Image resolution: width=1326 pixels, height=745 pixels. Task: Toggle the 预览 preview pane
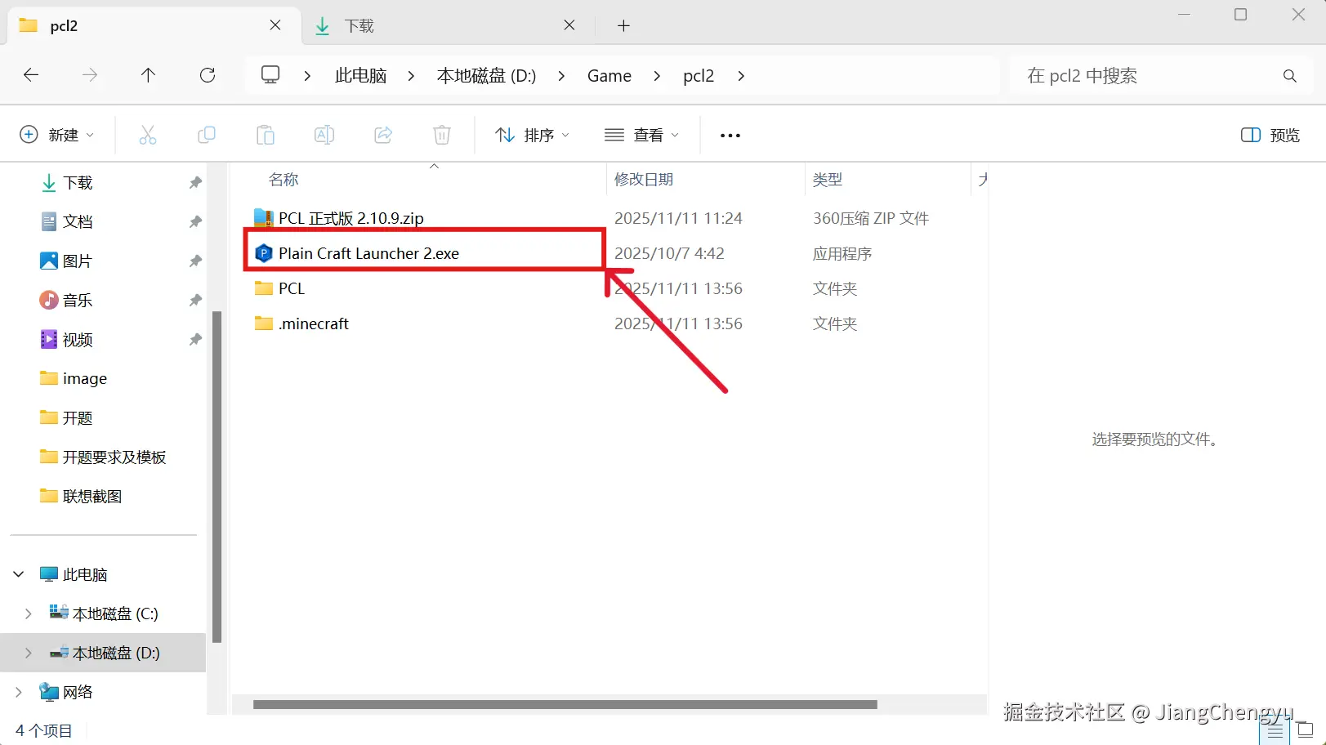click(x=1270, y=135)
